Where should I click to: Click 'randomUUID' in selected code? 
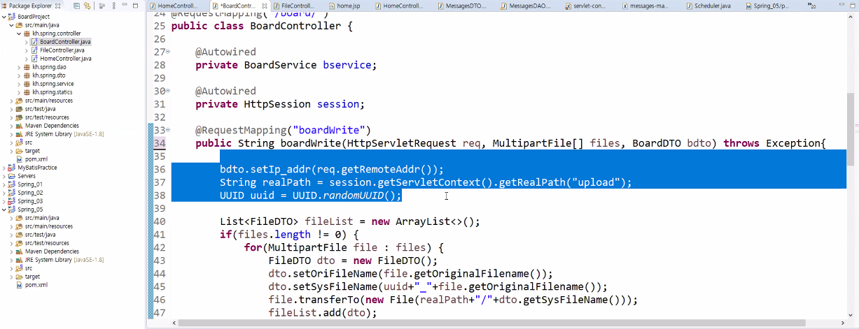click(x=353, y=196)
